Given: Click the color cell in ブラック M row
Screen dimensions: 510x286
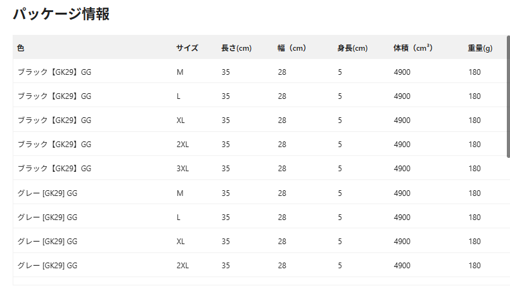Looking at the screenshot, I should [x=54, y=72].
